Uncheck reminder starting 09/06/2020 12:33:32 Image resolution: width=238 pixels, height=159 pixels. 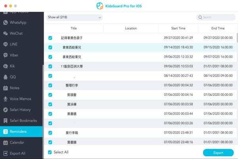coord(50,57)
